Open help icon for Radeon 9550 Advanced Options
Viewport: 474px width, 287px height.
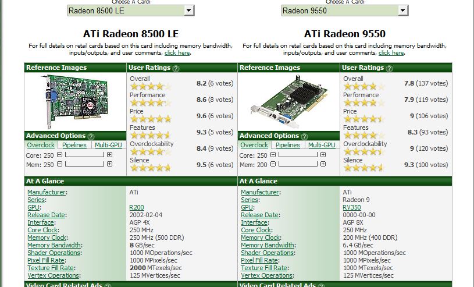pyautogui.click(x=304, y=137)
